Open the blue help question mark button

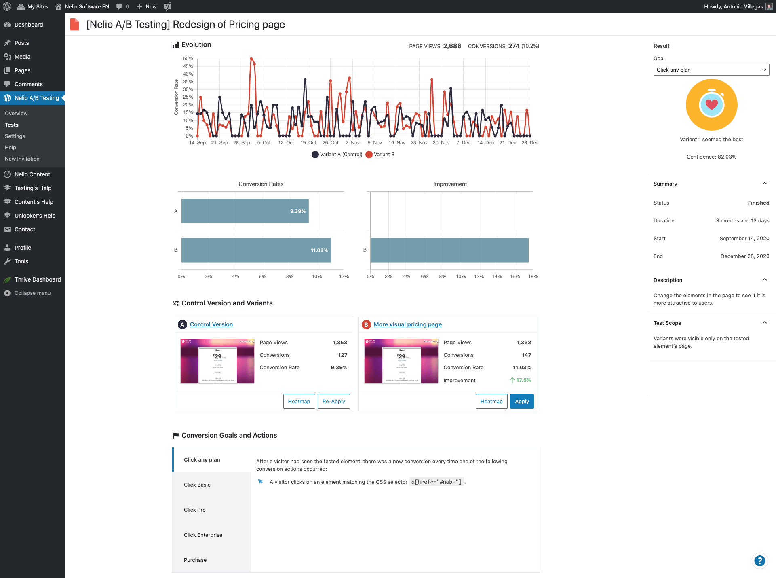point(759,561)
